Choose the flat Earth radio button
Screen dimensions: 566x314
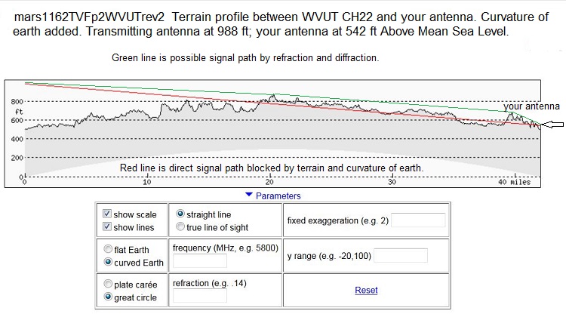[108, 249]
